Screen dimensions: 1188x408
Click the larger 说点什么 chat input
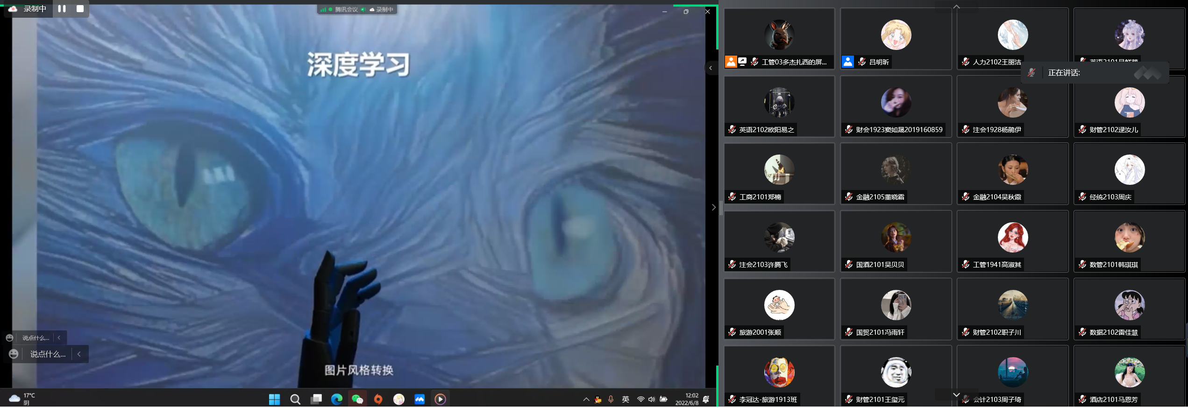pyautogui.click(x=48, y=355)
